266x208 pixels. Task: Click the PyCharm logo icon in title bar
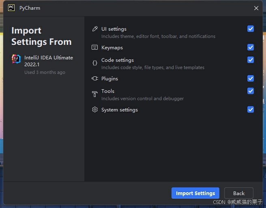pos(11,8)
